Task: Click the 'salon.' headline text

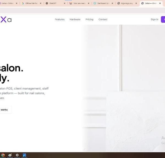Action: (x=11, y=68)
